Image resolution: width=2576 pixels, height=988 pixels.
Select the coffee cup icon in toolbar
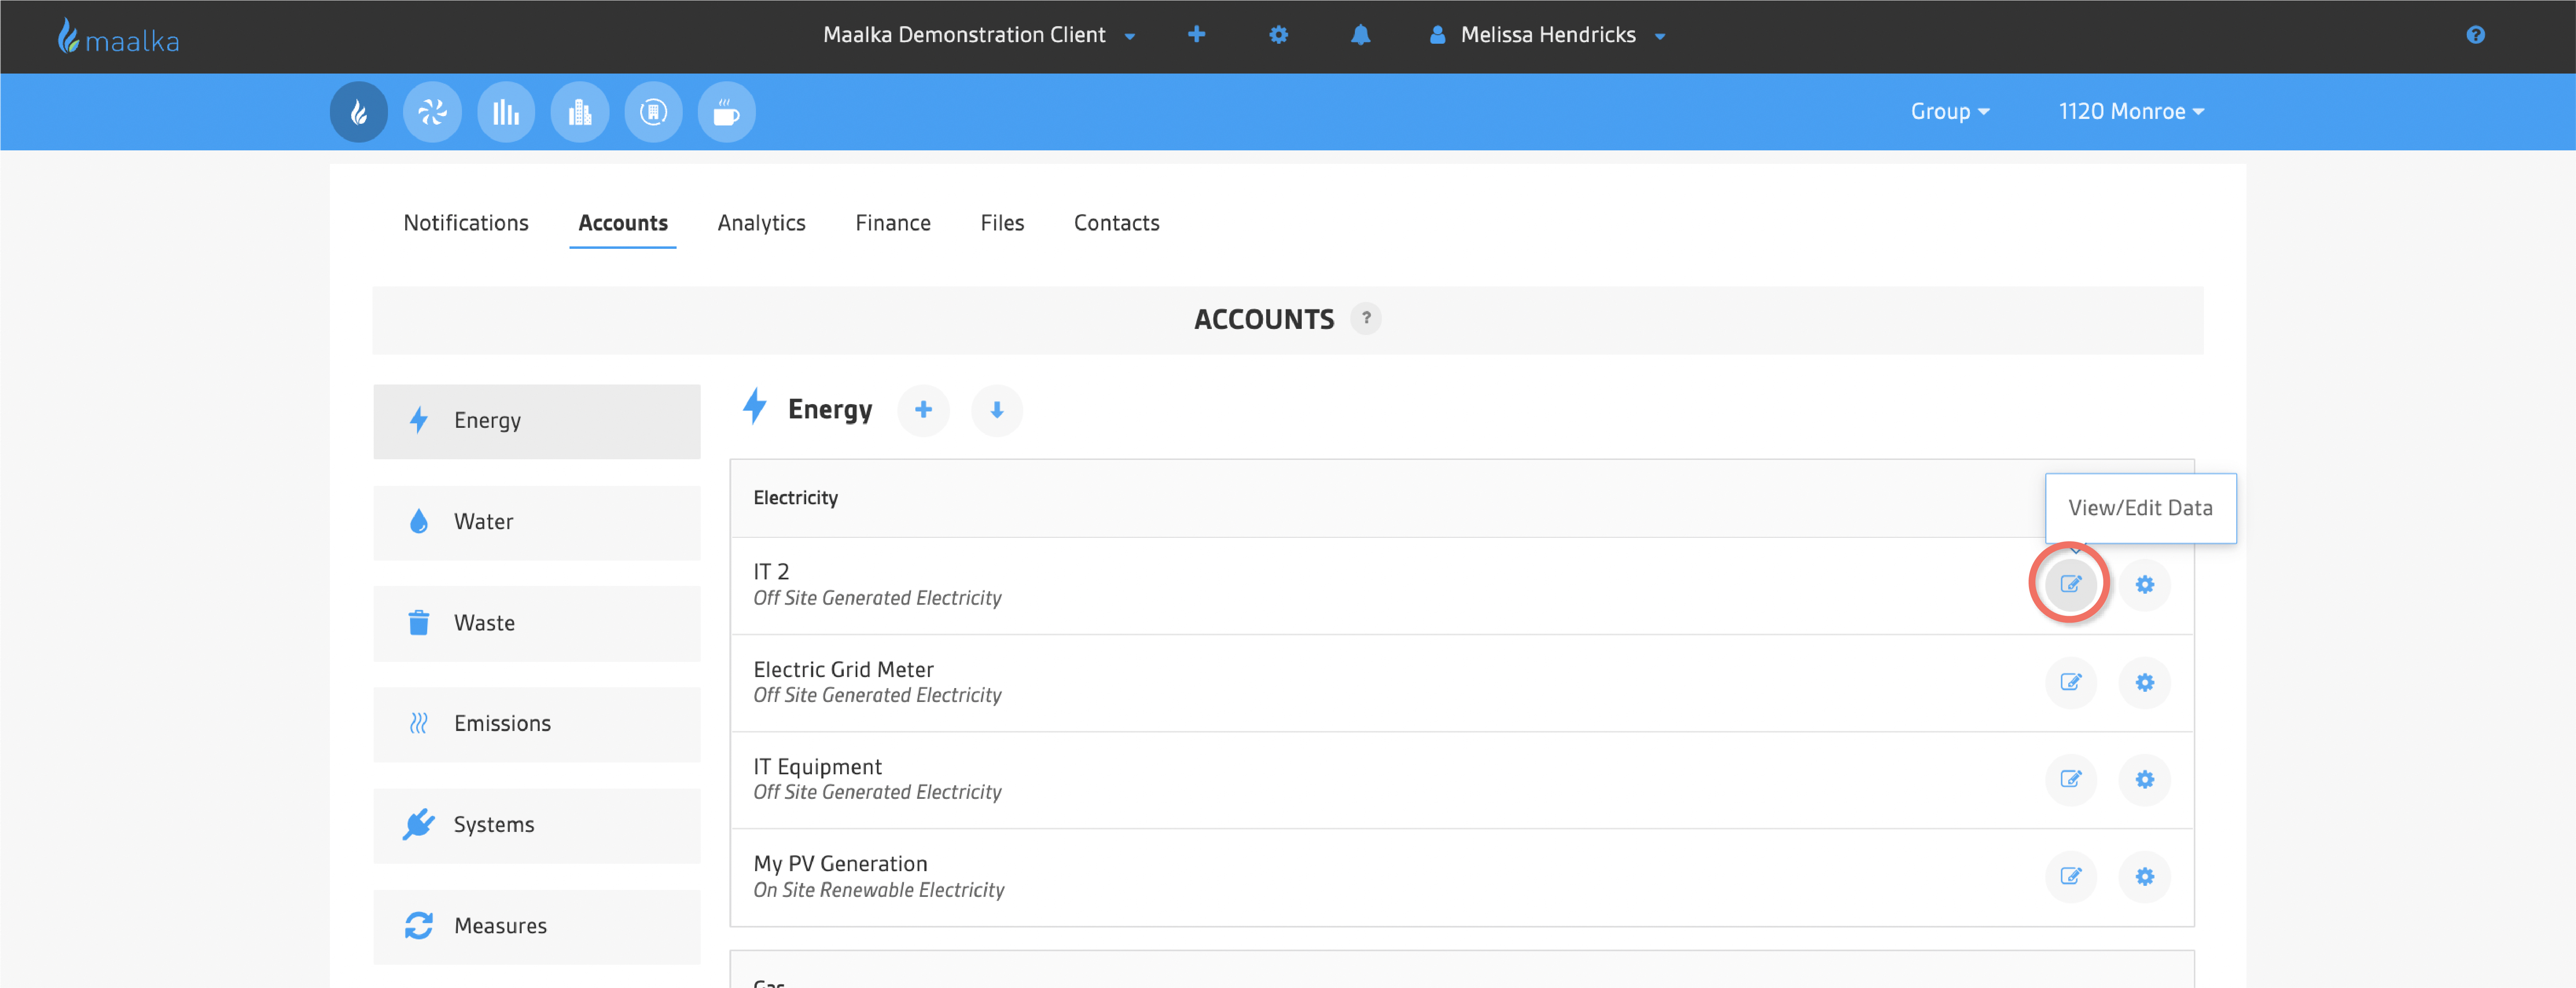tap(727, 112)
